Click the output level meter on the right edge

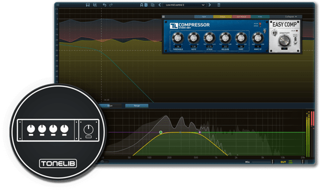(x=307, y=134)
